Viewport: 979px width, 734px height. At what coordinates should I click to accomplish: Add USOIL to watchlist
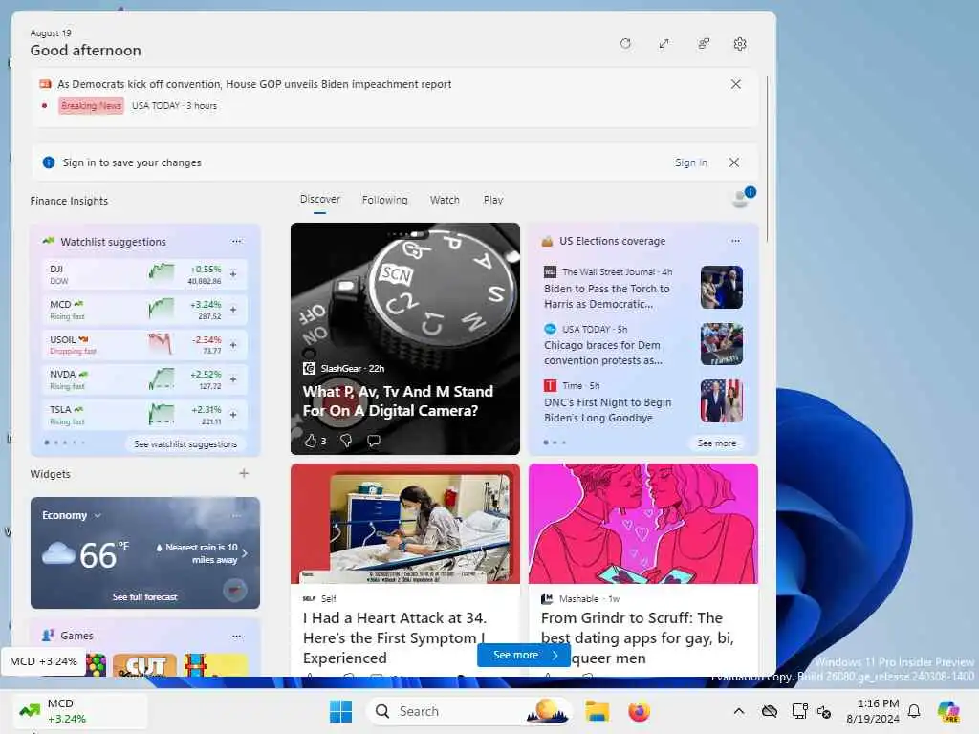(233, 344)
